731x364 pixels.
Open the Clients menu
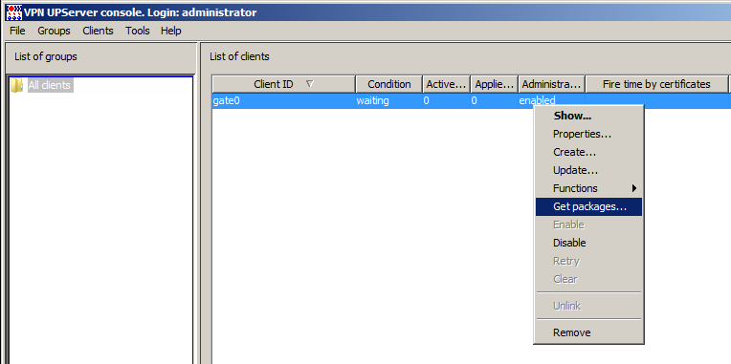[x=98, y=31]
